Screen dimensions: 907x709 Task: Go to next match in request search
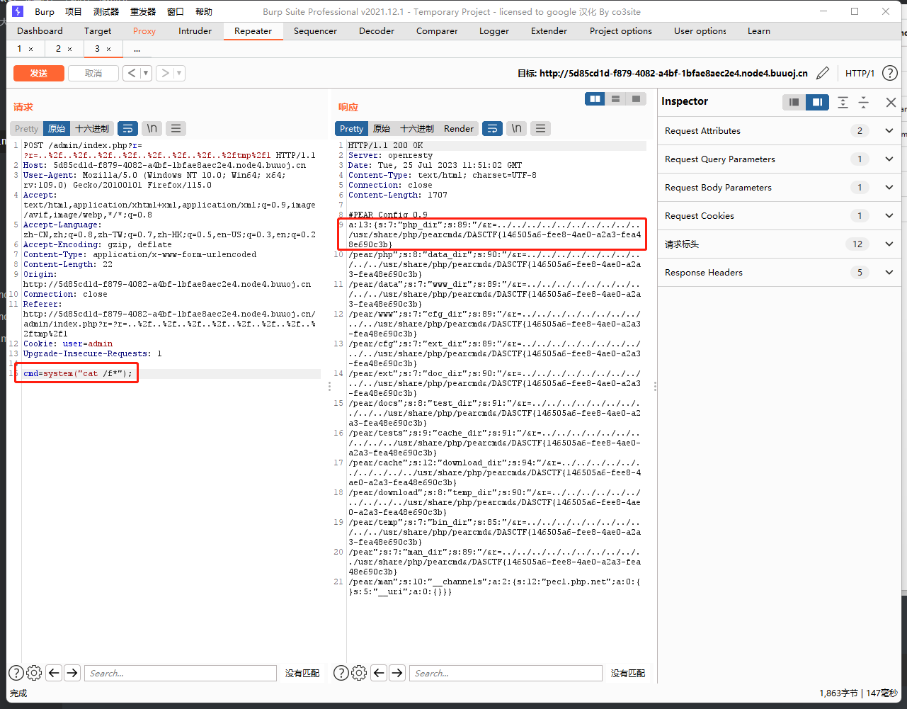72,673
